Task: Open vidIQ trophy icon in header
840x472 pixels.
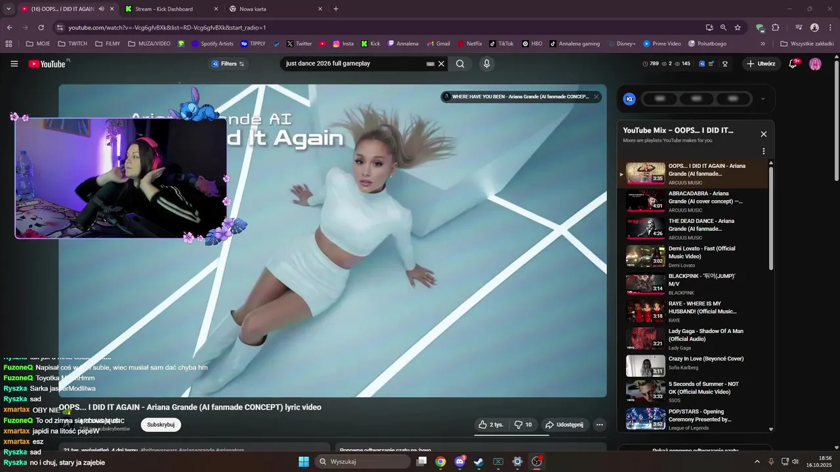Action: point(725,64)
